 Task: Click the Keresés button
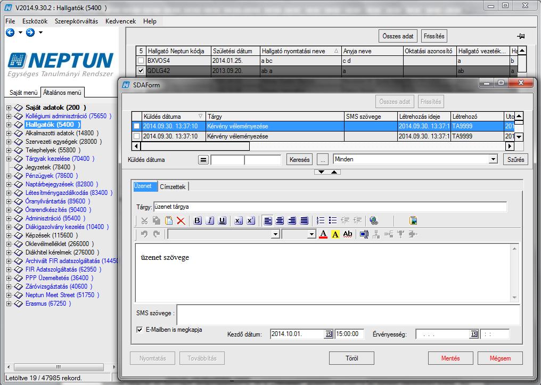[x=299, y=160]
